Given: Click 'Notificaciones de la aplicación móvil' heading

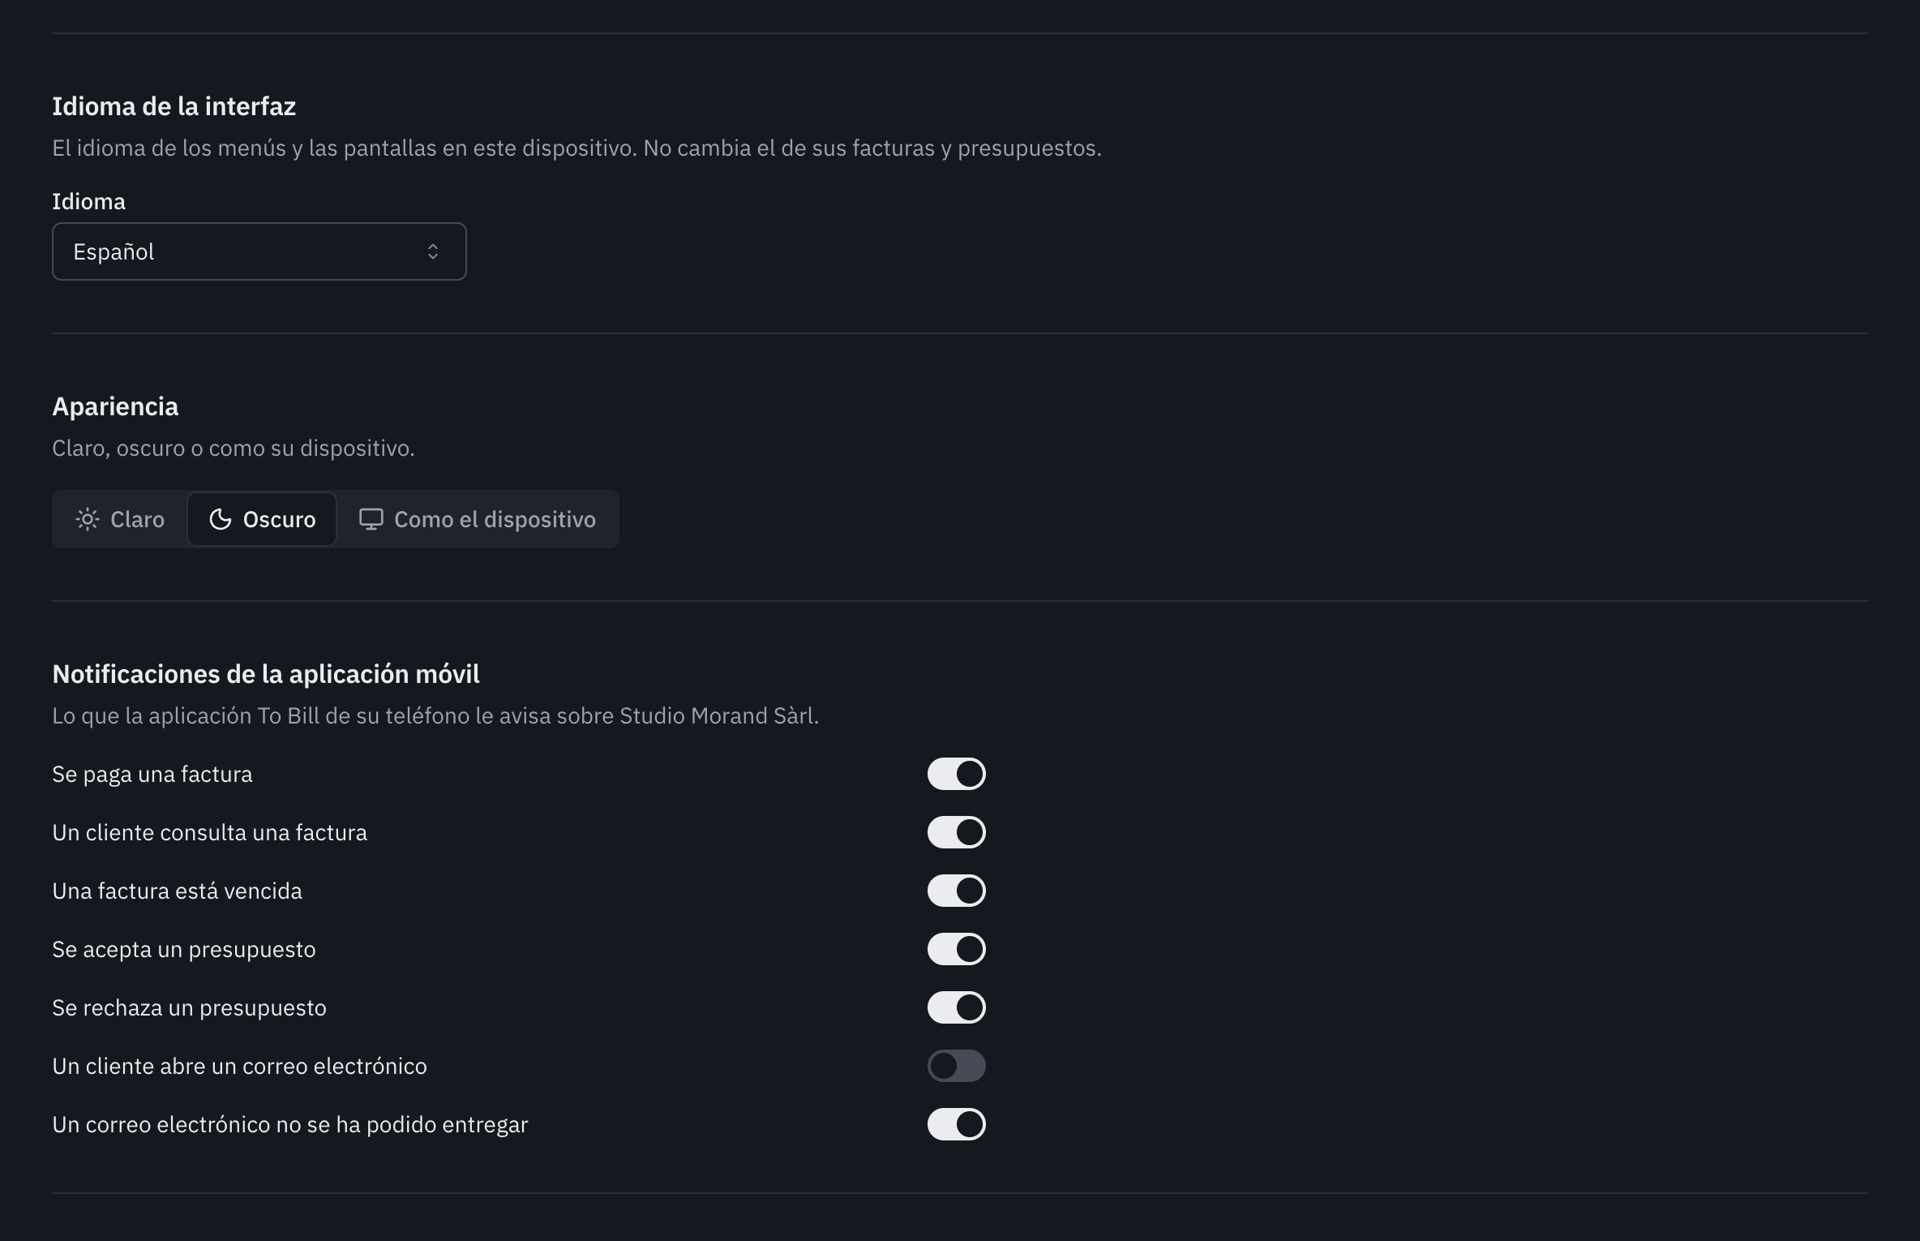Looking at the screenshot, I should [266, 674].
